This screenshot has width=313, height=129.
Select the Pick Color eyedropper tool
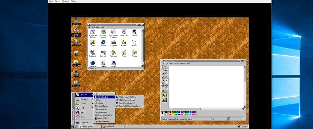[163, 74]
